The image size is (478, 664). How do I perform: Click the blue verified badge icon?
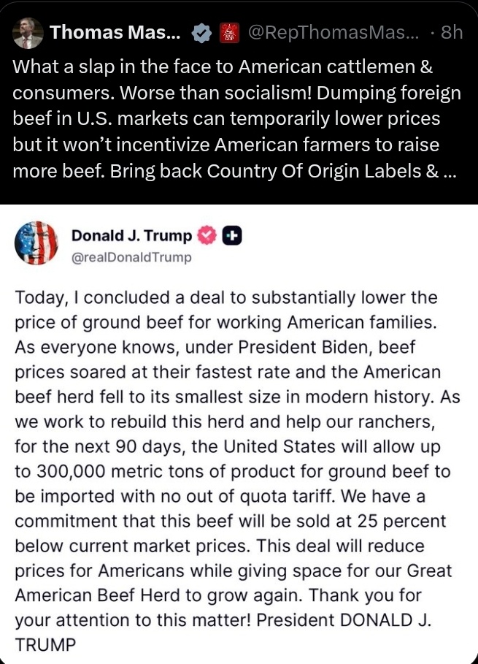(201, 34)
